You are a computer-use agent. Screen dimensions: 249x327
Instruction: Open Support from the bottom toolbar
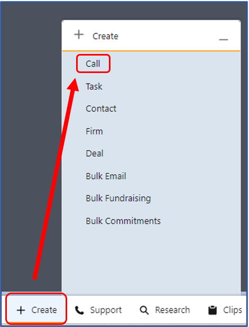[x=106, y=310]
